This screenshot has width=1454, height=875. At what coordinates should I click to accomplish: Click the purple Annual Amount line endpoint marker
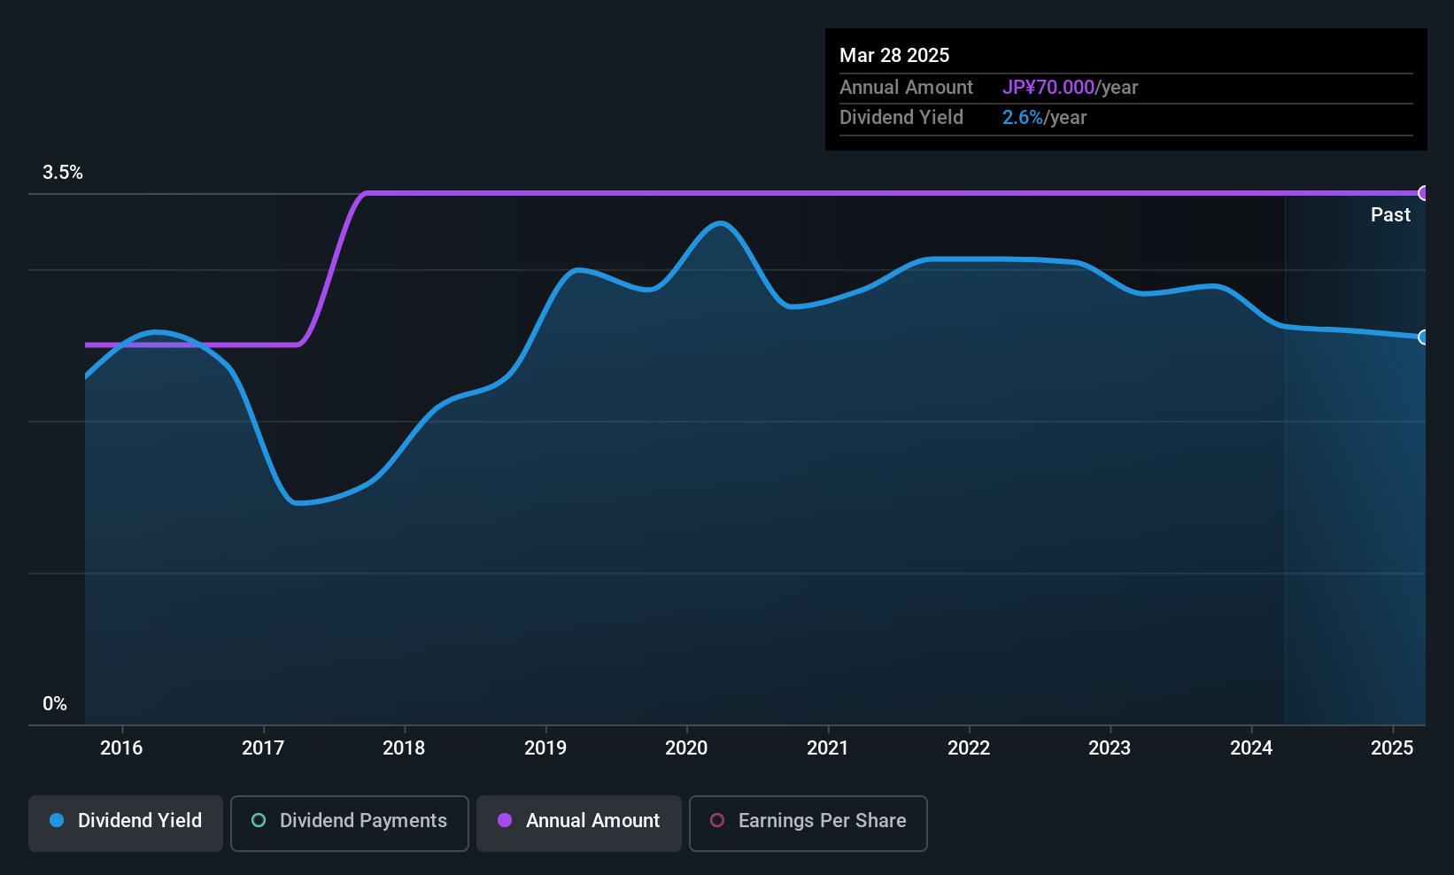[1423, 193]
